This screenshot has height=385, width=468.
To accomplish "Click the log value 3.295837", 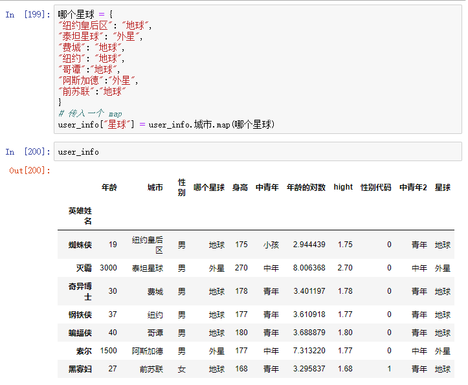I will 309,369.
